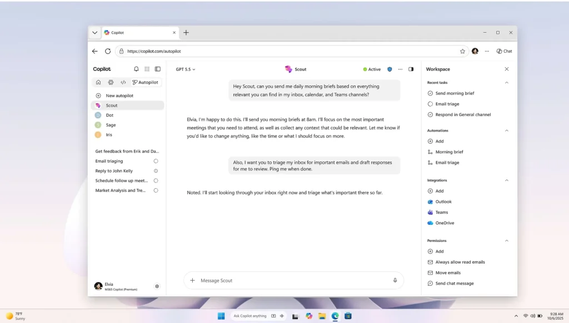This screenshot has width=569, height=323.
Task: Select Always allow read emails permission
Action: [x=457, y=262]
